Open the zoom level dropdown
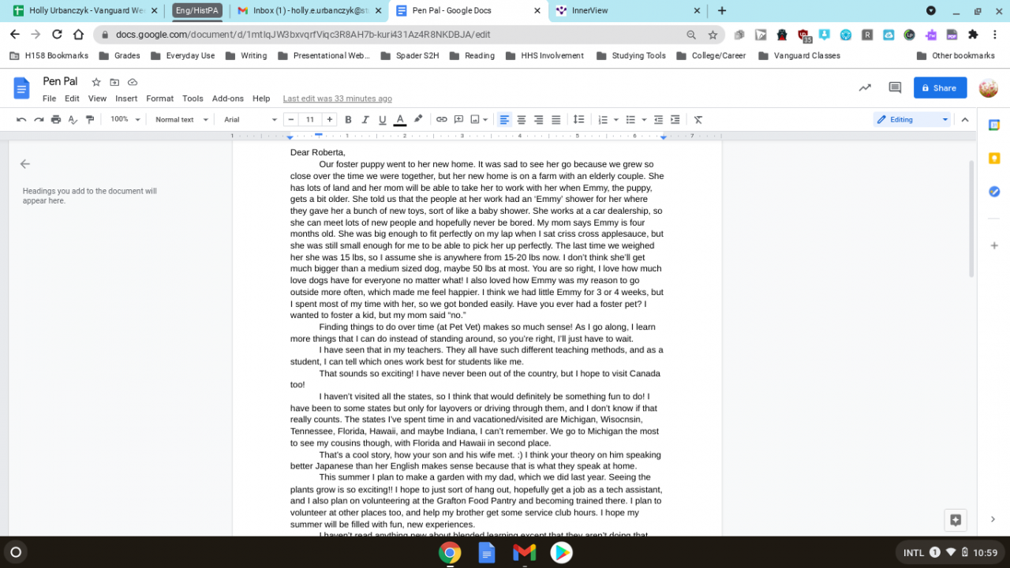The width and height of the screenshot is (1010, 568). click(x=125, y=120)
